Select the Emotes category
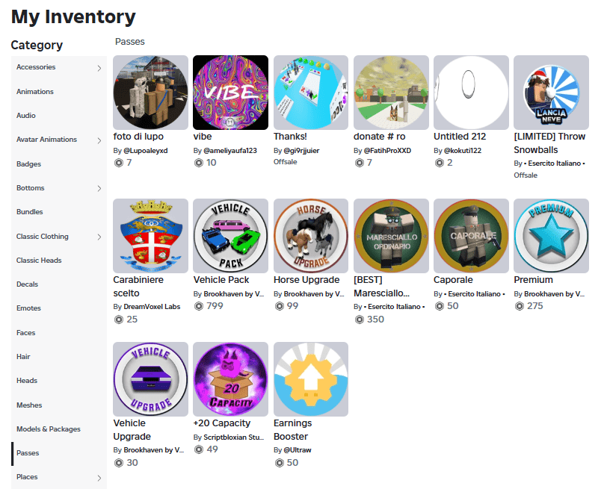Image resolution: width=607 pixels, height=489 pixels. click(x=28, y=308)
